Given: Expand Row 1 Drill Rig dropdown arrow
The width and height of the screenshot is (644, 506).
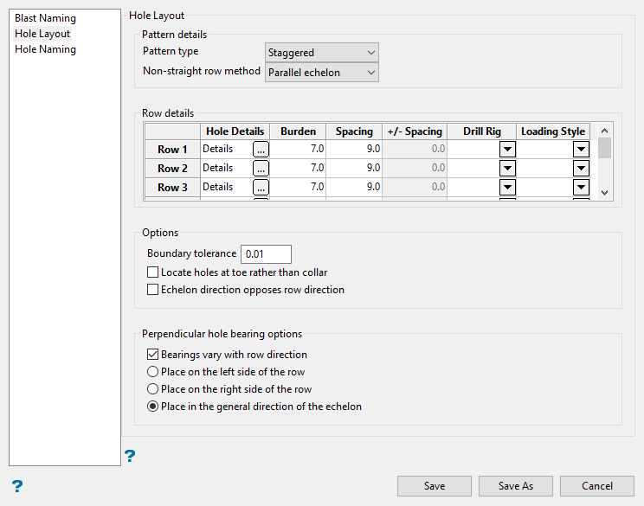Looking at the screenshot, I should click(508, 149).
